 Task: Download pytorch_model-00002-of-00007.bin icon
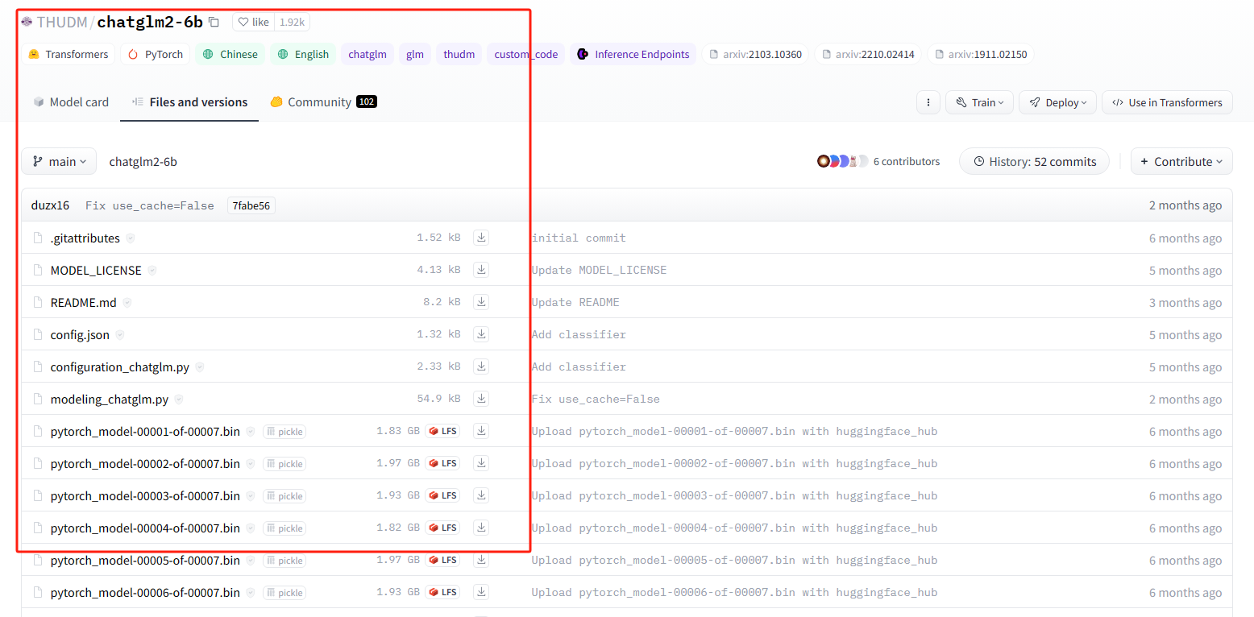pyautogui.click(x=481, y=463)
